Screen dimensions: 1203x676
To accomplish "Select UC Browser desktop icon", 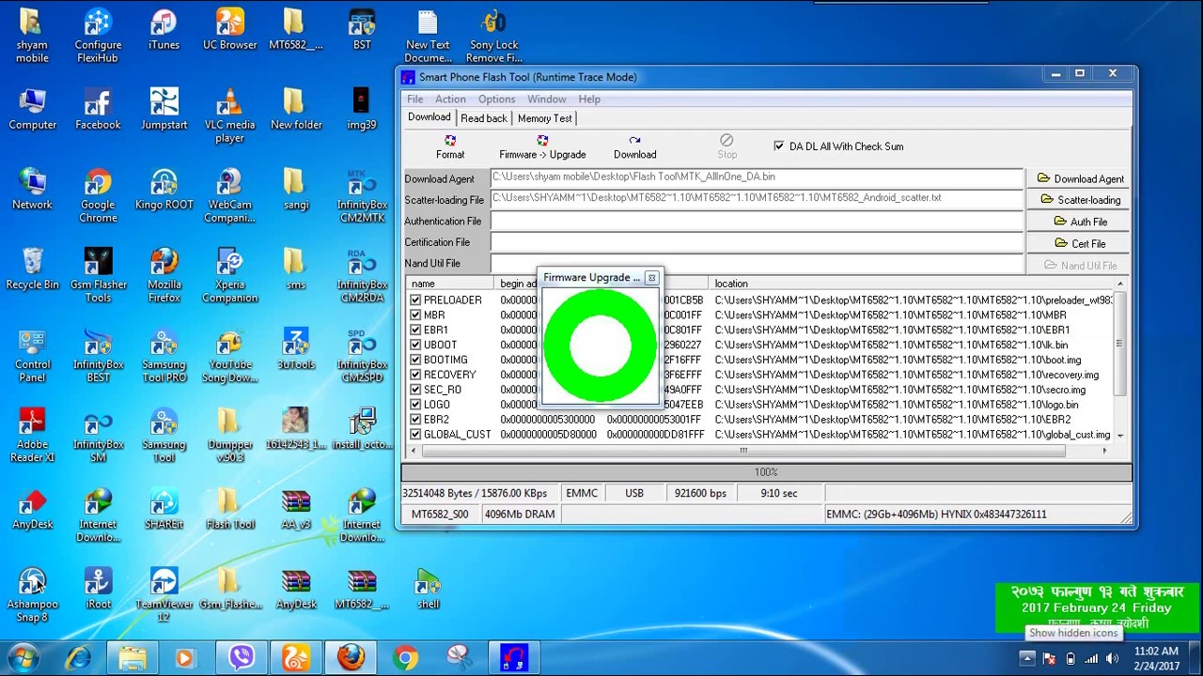I will (229, 30).
